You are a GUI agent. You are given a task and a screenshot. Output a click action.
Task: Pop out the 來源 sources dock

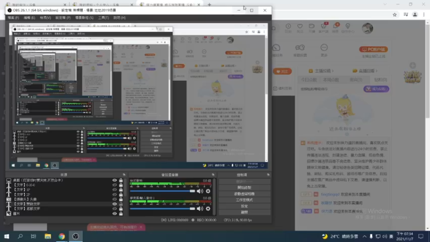click(x=124, y=174)
